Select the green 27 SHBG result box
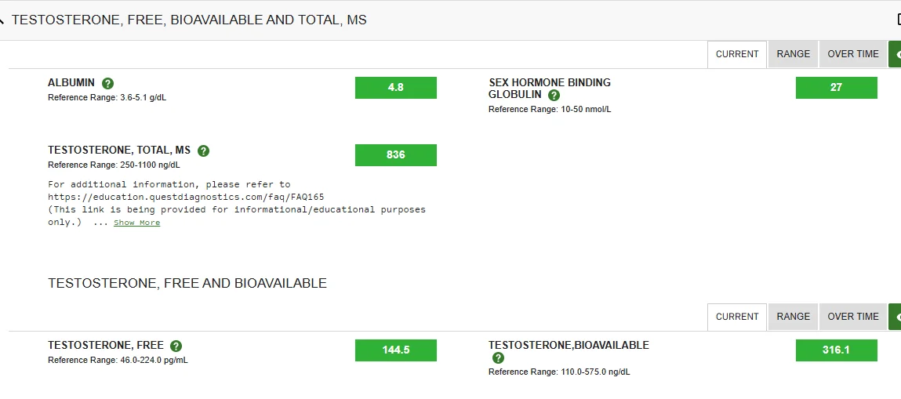This screenshot has width=901, height=399. [836, 88]
